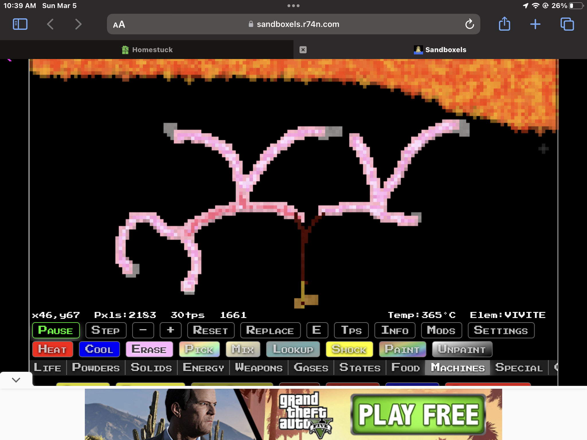Collapse the panel with the down chevron
The width and height of the screenshot is (587, 440).
[x=16, y=380]
